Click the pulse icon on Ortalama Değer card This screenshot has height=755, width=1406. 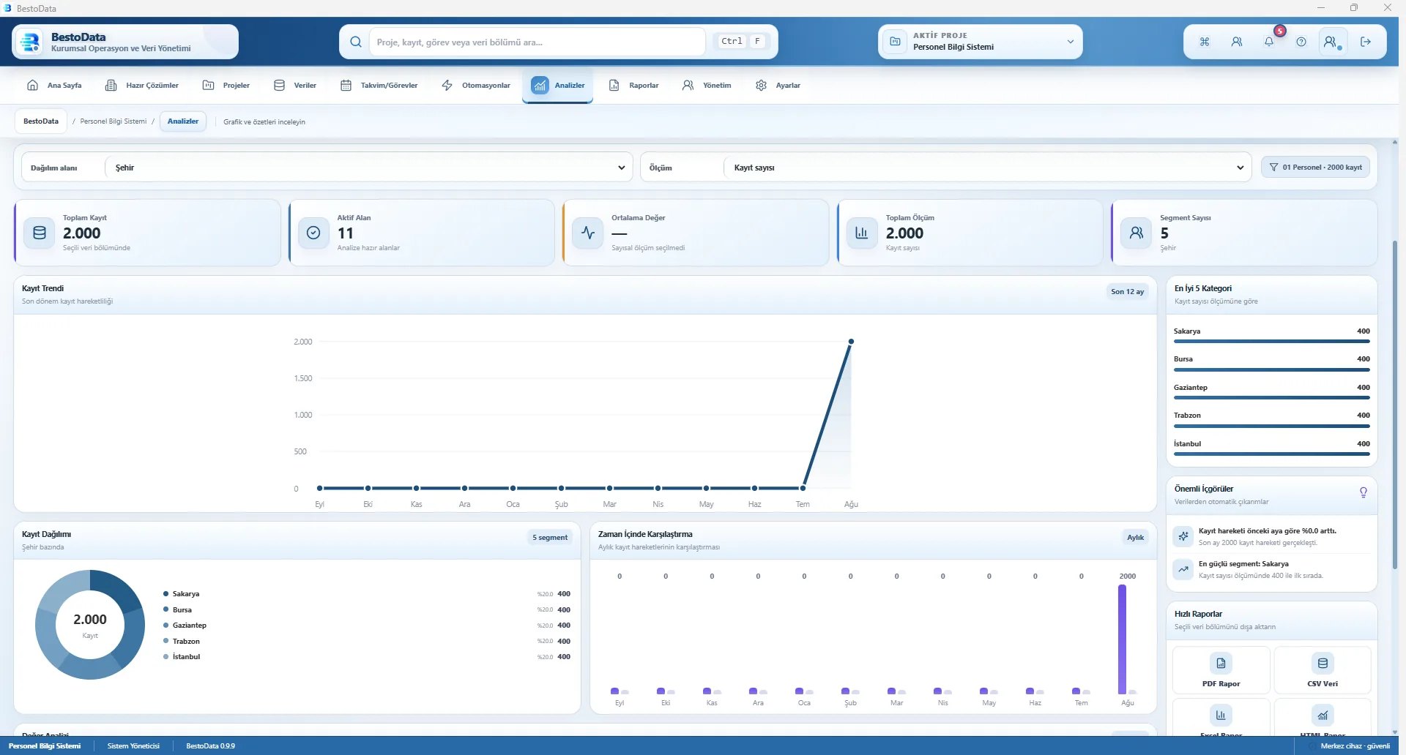coord(588,233)
